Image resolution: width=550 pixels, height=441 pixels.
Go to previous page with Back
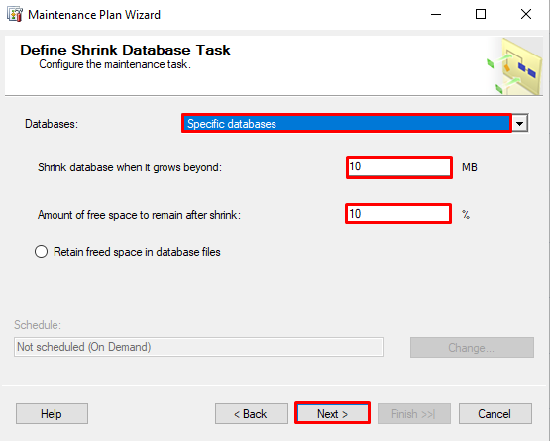pyautogui.click(x=252, y=414)
